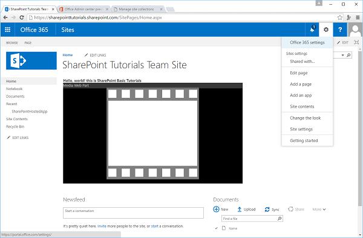This screenshot has width=363, height=238.
Task: Click the New document plus icon
Action: point(216,209)
